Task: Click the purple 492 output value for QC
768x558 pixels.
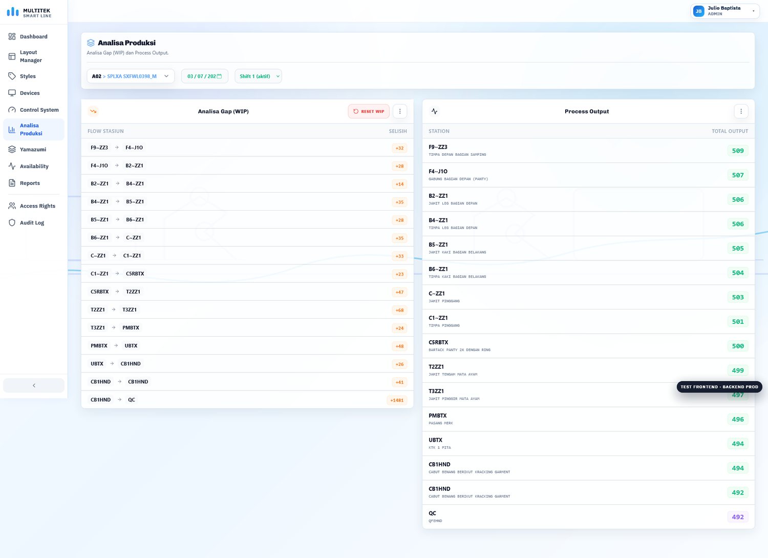Action: tap(738, 517)
